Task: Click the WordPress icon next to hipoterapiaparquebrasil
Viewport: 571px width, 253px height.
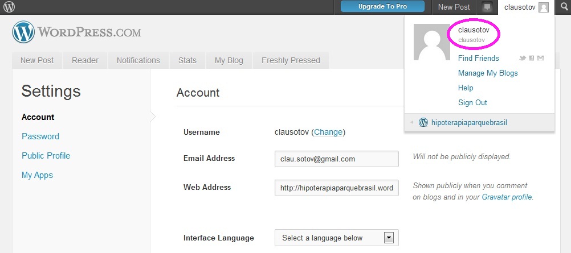Action: point(423,122)
